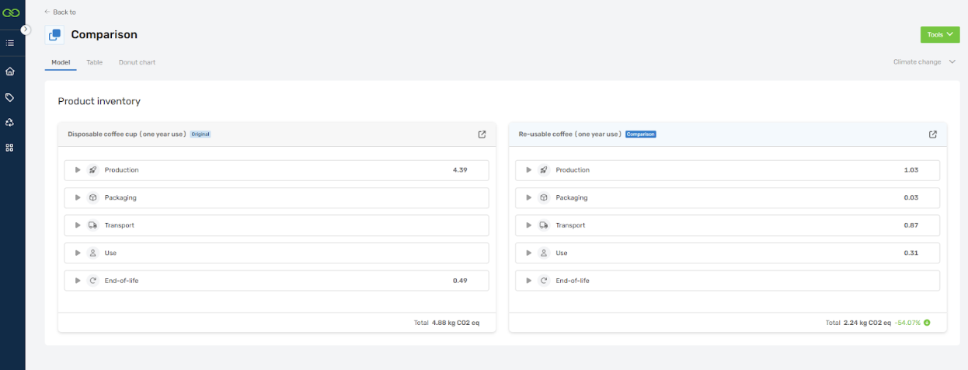Open the grid apps icon in sidebar
The width and height of the screenshot is (968, 370).
10,147
